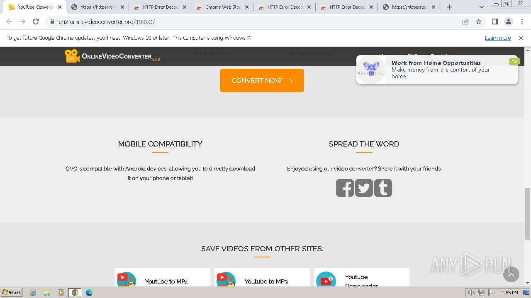Open a new browser tab
Image resolution: width=531 pixels, height=298 pixels.
tap(449, 7)
